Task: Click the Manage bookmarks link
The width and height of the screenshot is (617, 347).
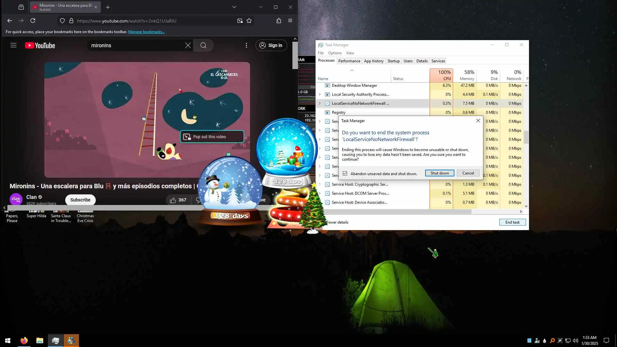Action: 146,32
